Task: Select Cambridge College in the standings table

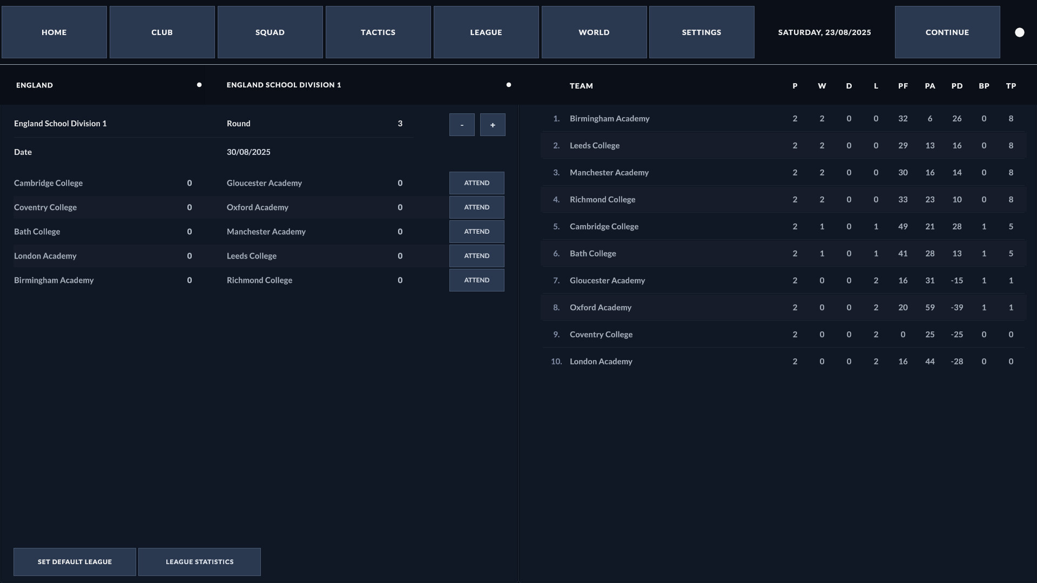Action: 783,226
